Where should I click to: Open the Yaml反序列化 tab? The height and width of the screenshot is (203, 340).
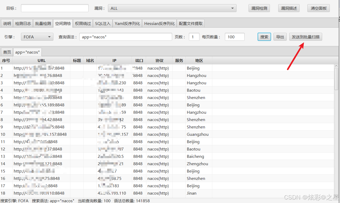coord(127,23)
